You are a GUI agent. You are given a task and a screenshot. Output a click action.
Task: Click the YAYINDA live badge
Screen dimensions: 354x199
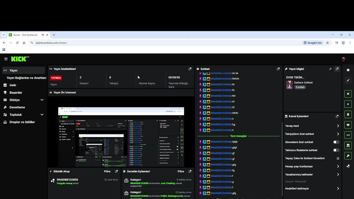(56, 78)
